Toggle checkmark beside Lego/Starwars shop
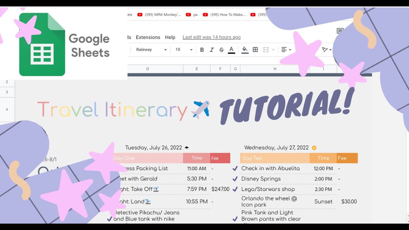Image resolution: width=409 pixels, height=230 pixels. [x=235, y=189]
